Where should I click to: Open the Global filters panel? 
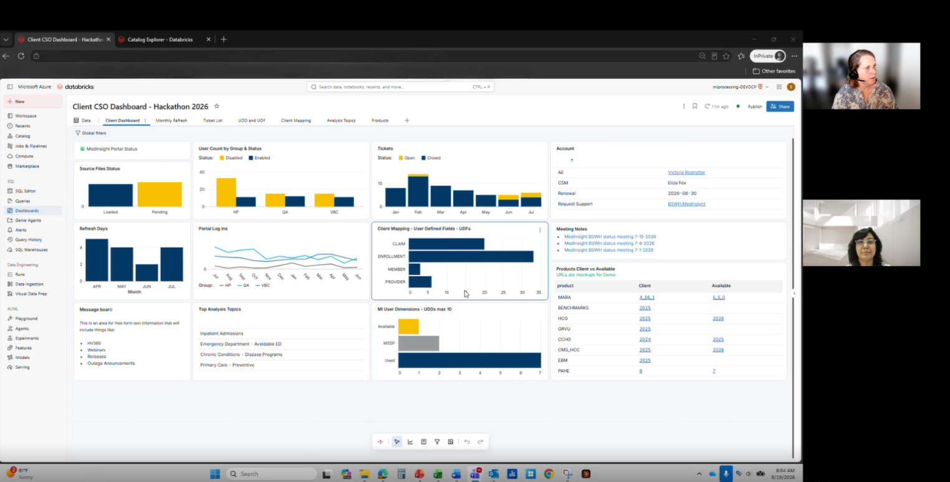point(90,133)
